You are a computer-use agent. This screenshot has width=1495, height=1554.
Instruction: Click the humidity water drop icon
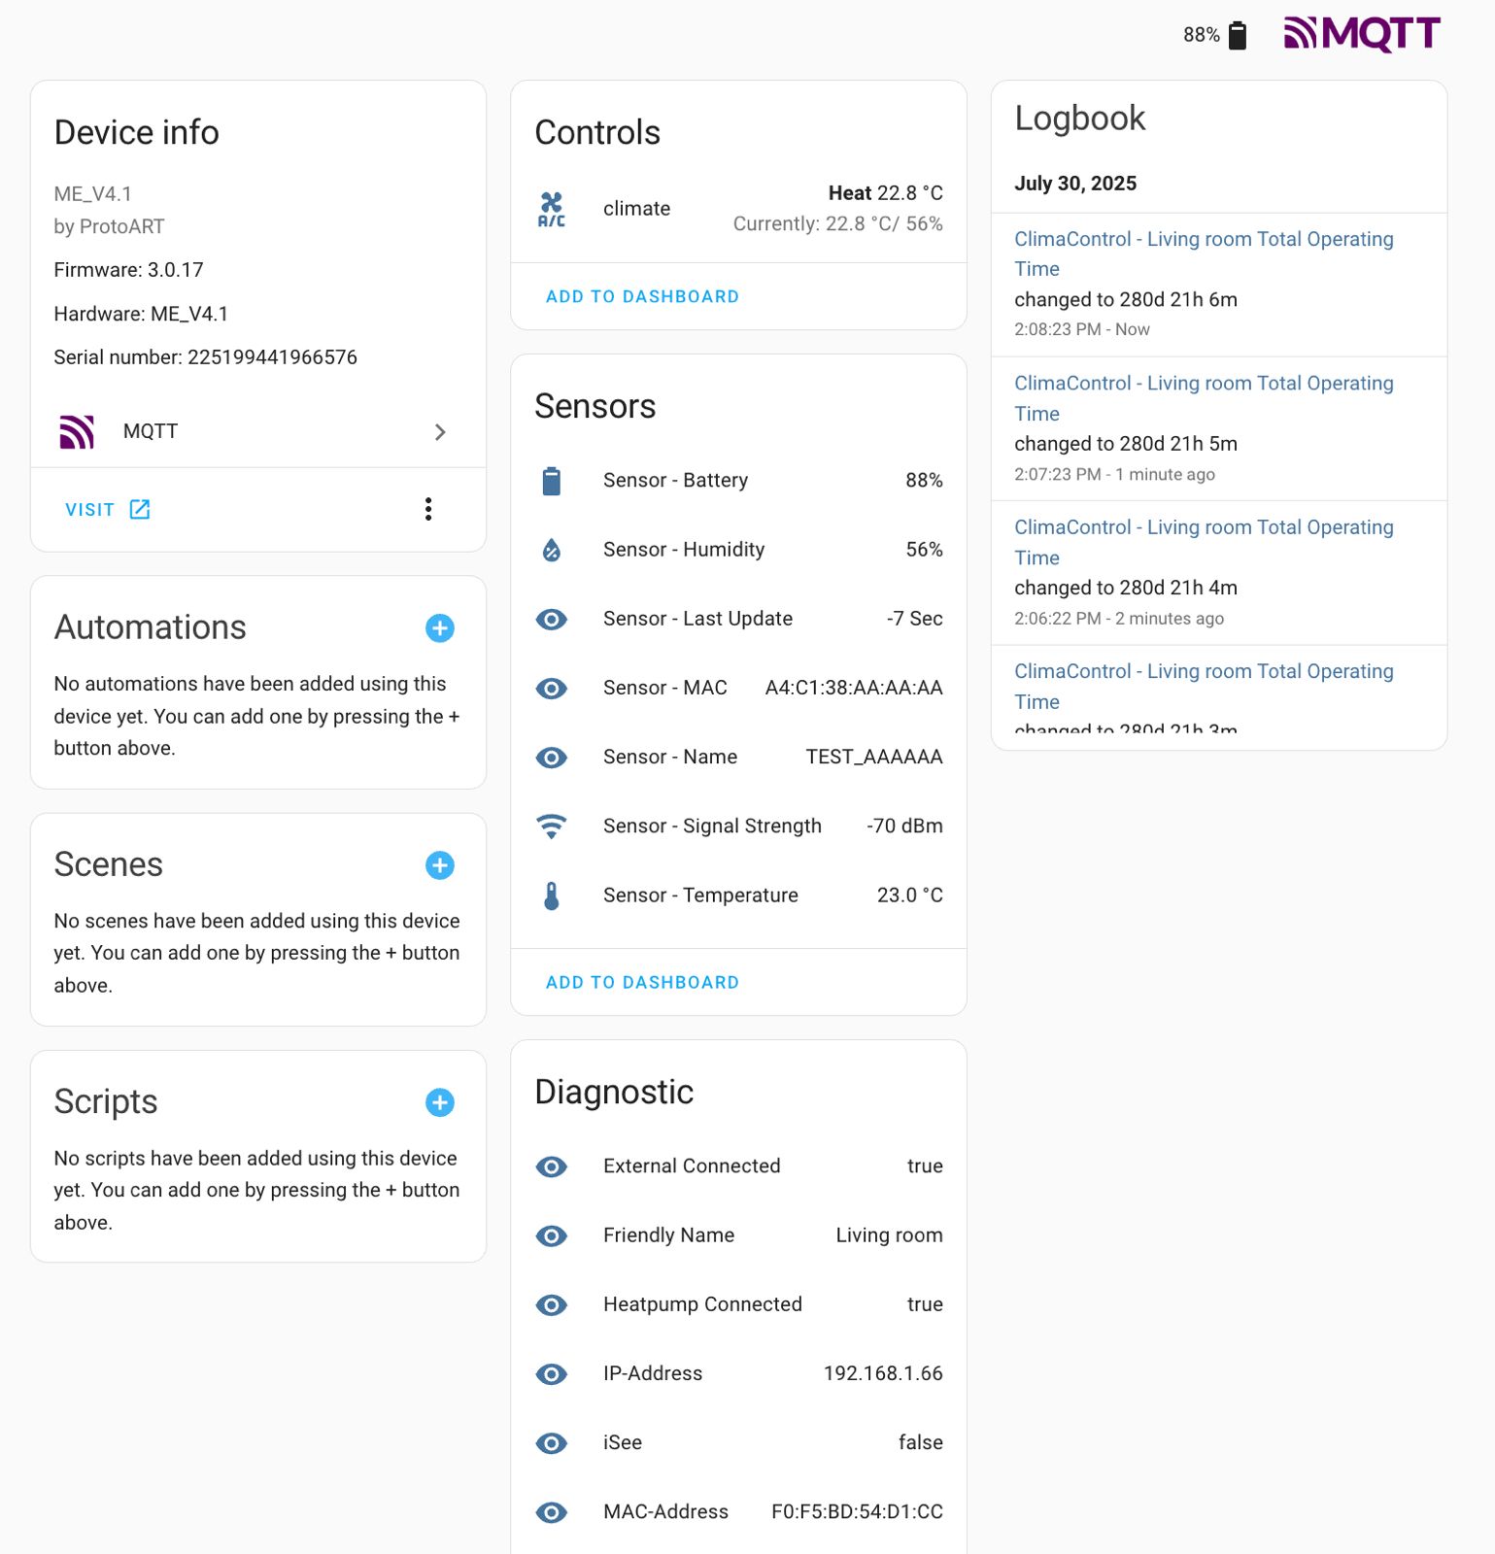[551, 550]
